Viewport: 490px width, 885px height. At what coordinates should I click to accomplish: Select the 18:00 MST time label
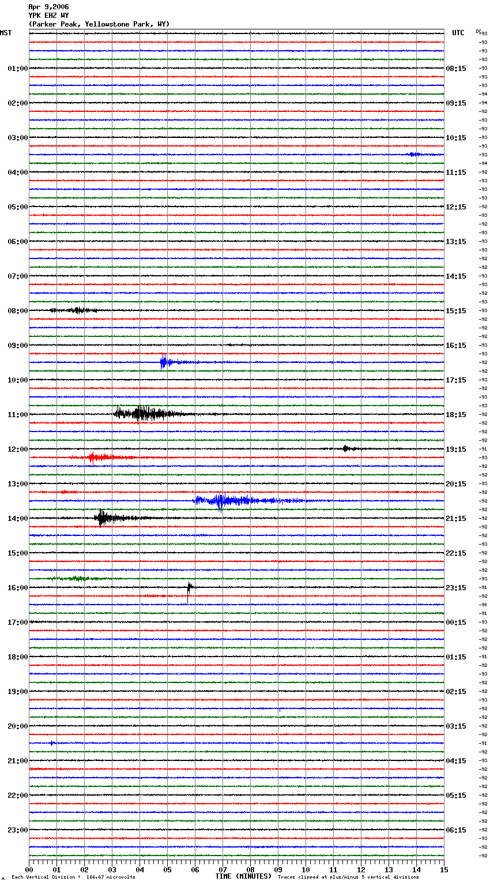click(18, 657)
